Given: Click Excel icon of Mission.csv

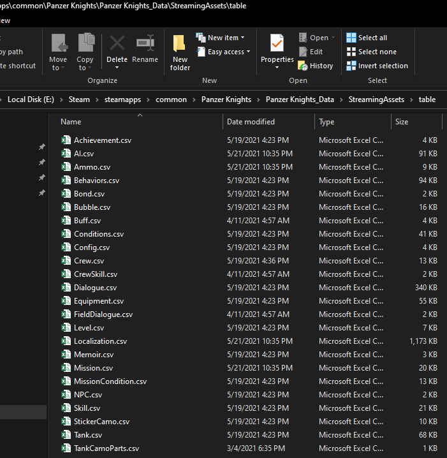Looking at the screenshot, I should (66, 368).
